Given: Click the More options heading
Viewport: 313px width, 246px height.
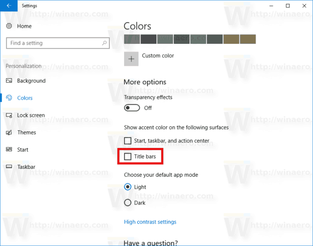Looking at the screenshot, I should tap(145, 82).
